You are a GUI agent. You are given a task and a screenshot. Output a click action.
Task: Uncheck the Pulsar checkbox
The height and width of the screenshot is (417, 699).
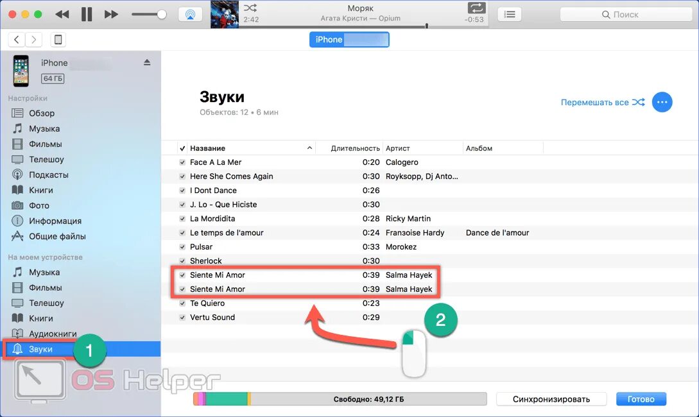(x=182, y=247)
